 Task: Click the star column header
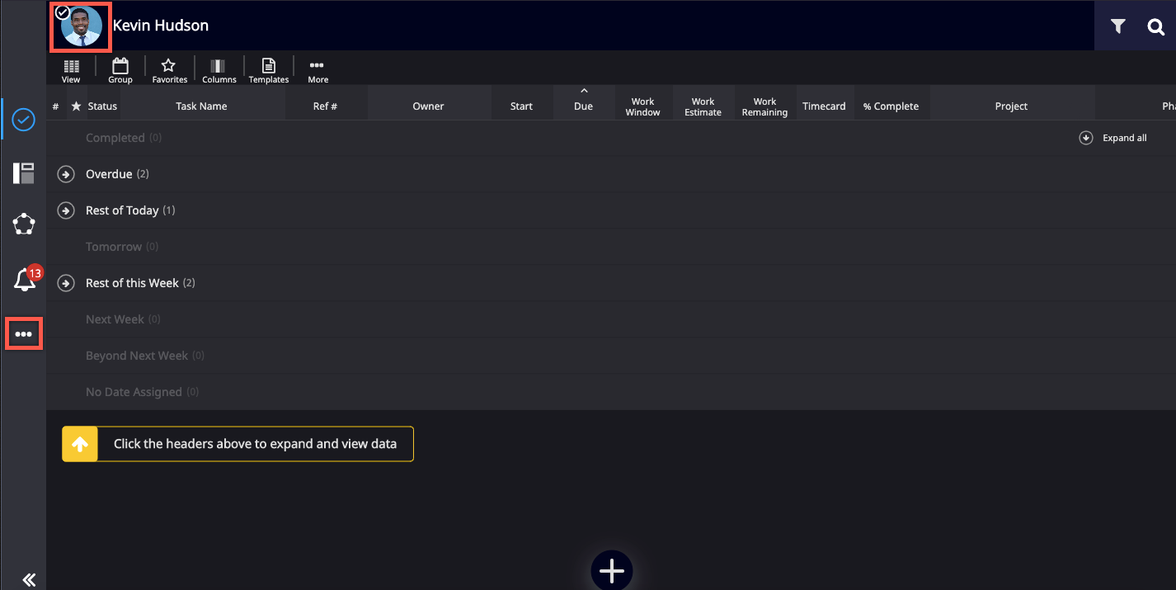pyautogui.click(x=76, y=106)
